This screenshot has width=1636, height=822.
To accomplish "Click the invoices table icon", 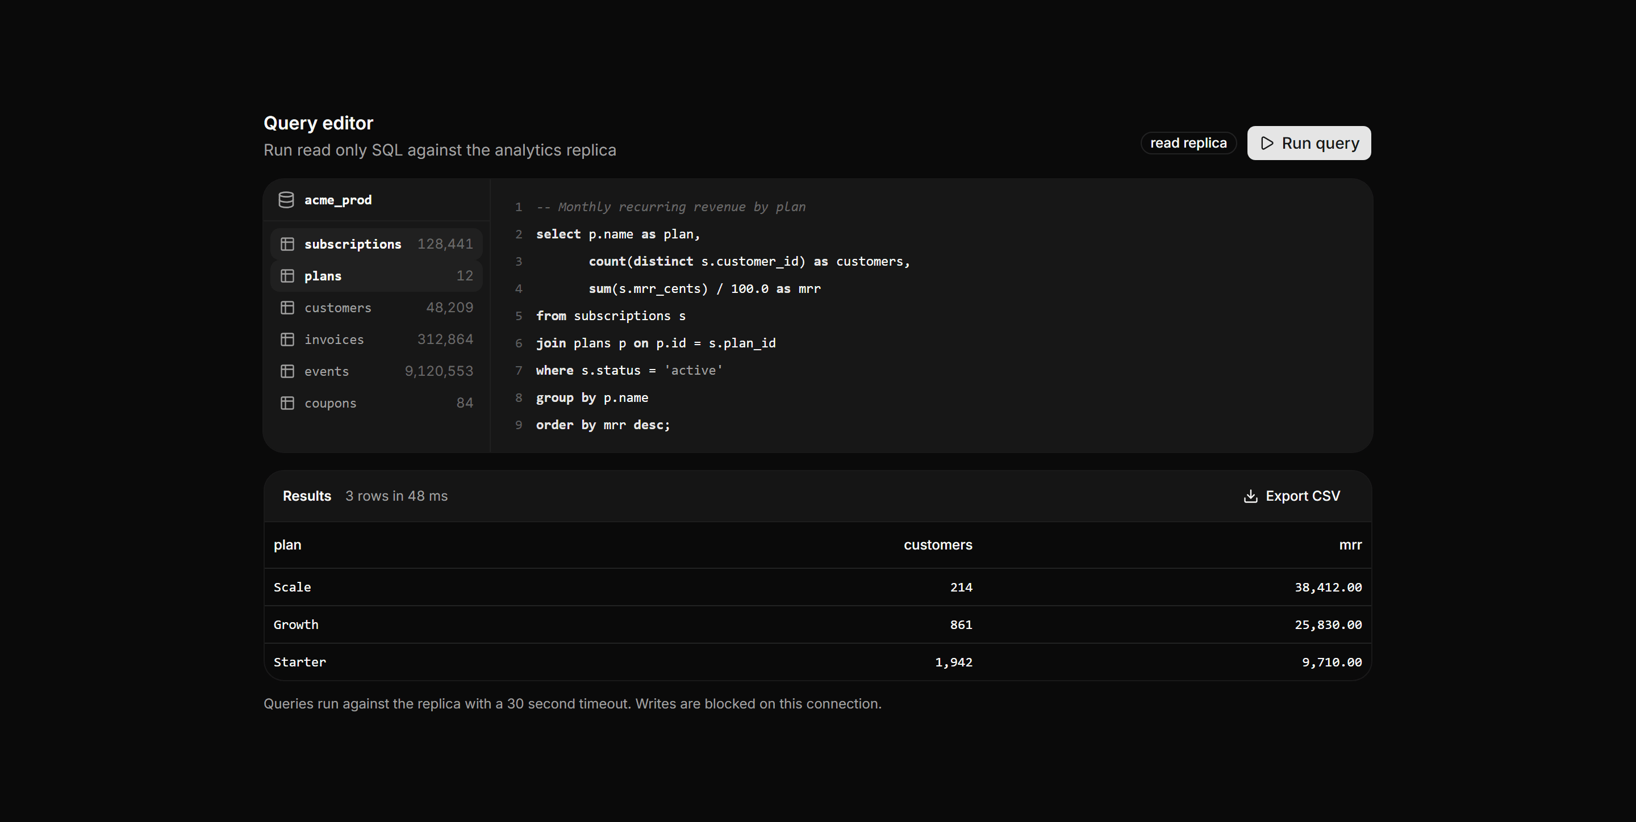I will (x=287, y=339).
